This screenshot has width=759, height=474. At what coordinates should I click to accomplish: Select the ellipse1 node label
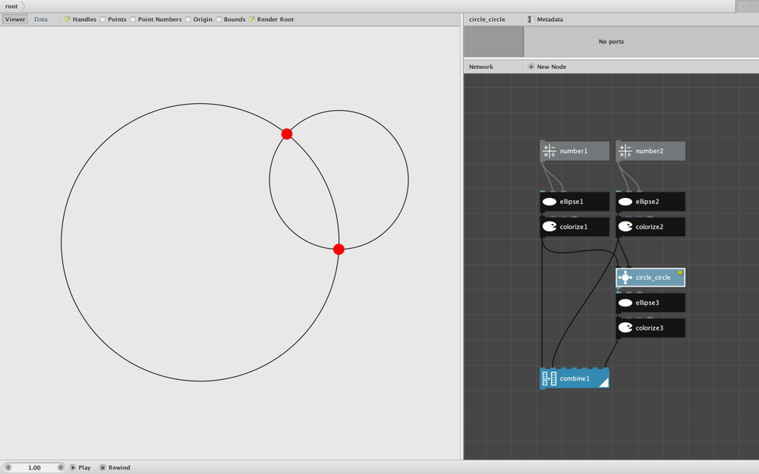point(572,202)
